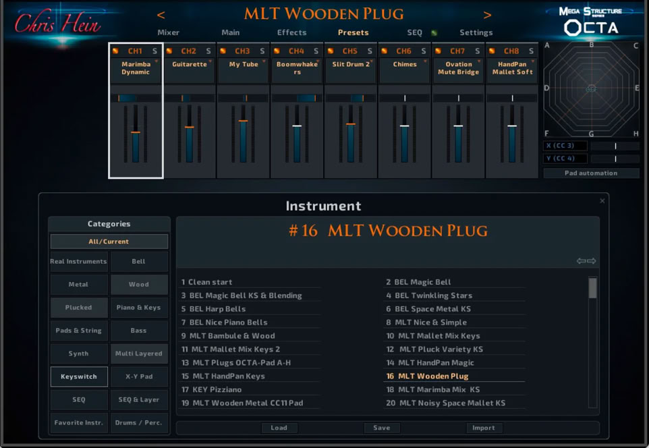The height and width of the screenshot is (448, 649).
Task: Filter by Bell category
Action: click(139, 262)
